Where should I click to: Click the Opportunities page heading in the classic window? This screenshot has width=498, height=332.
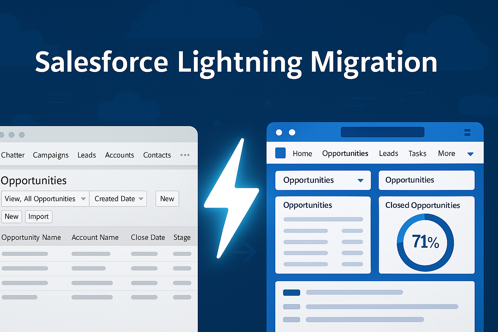(34, 181)
